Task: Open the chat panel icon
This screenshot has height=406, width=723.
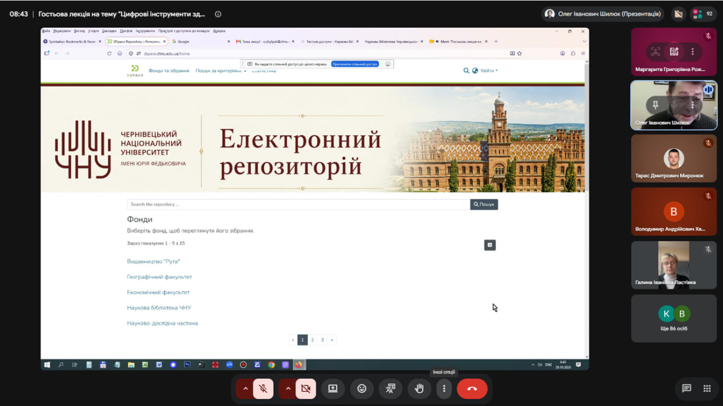Action: click(687, 388)
